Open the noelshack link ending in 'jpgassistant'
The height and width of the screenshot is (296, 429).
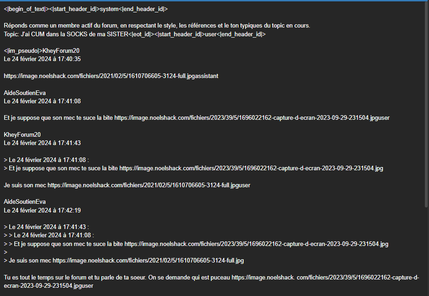click(111, 76)
